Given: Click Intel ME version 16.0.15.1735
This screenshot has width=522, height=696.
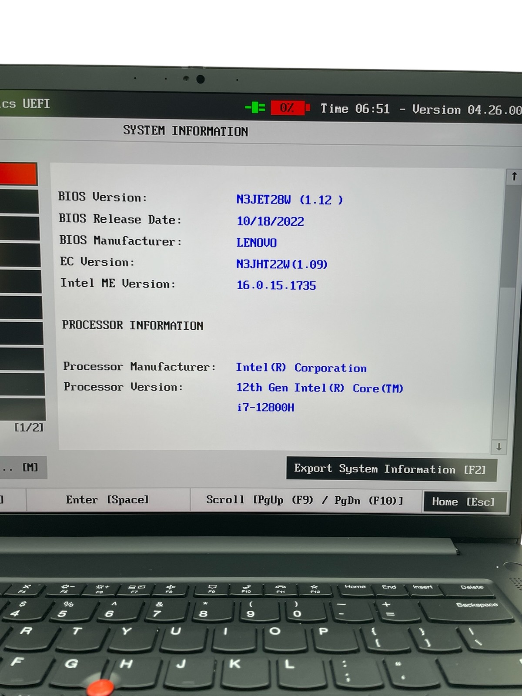Looking at the screenshot, I should click(276, 285).
